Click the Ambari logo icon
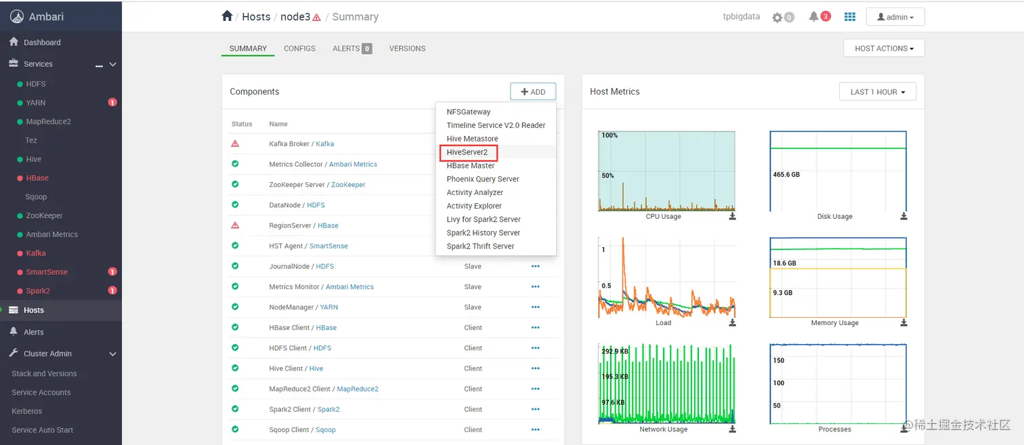The width and height of the screenshot is (1024, 445). [x=16, y=17]
